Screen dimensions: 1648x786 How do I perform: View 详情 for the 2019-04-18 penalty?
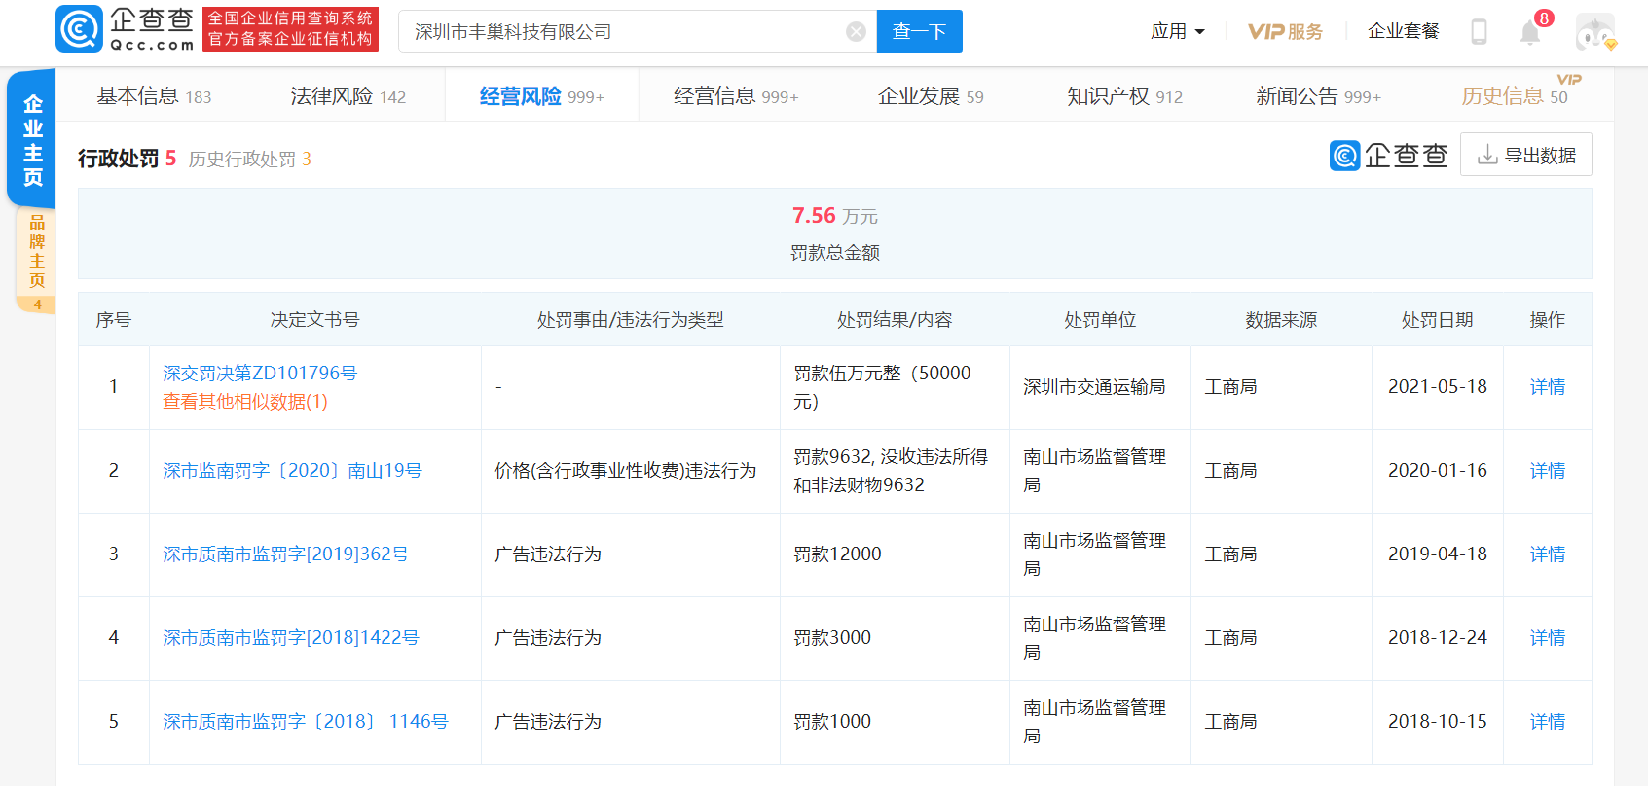[1547, 554]
